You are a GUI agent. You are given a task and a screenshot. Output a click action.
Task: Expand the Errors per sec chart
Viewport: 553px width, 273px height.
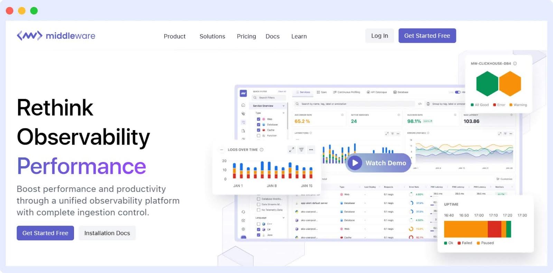500,133
